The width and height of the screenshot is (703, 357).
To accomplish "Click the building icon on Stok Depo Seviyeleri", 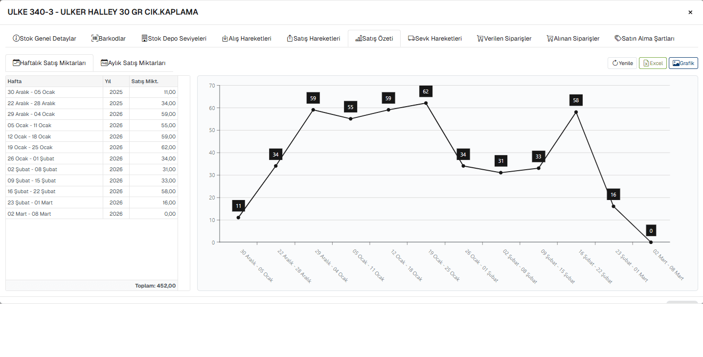I will pyautogui.click(x=144, y=38).
